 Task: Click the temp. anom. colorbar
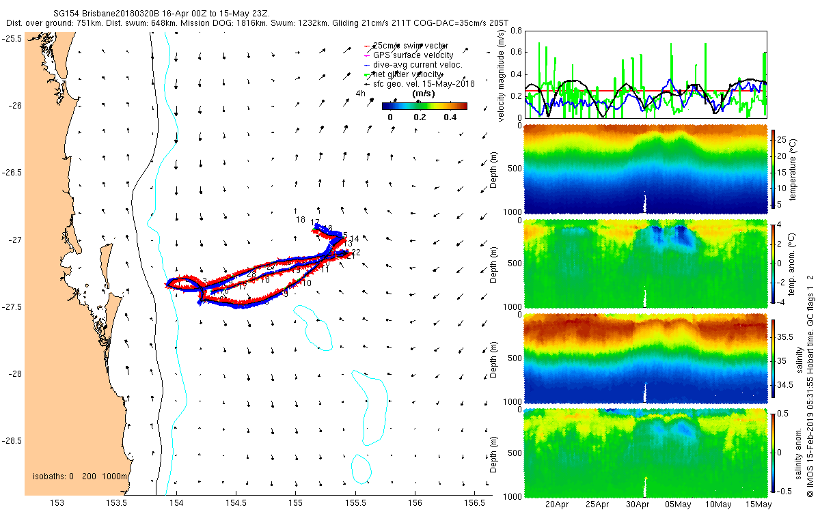773,264
